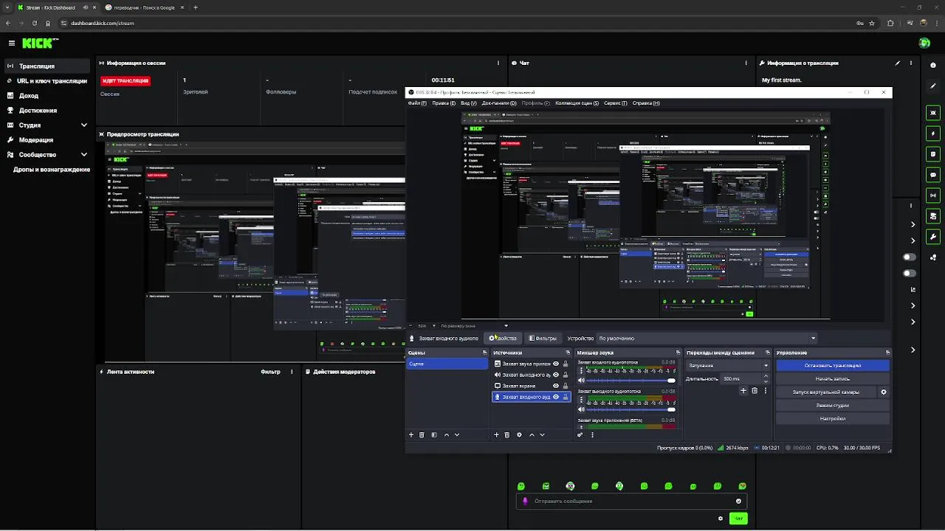Mute output audio capture speaker icon

click(x=581, y=409)
